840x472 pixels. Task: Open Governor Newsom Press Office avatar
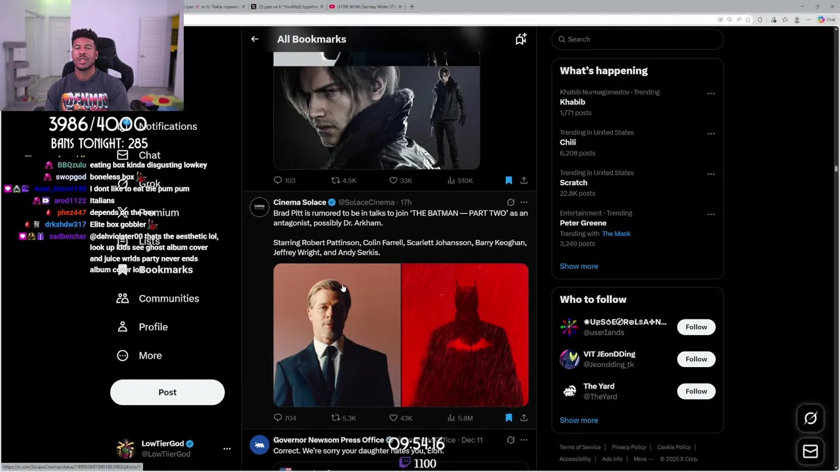pos(259,445)
